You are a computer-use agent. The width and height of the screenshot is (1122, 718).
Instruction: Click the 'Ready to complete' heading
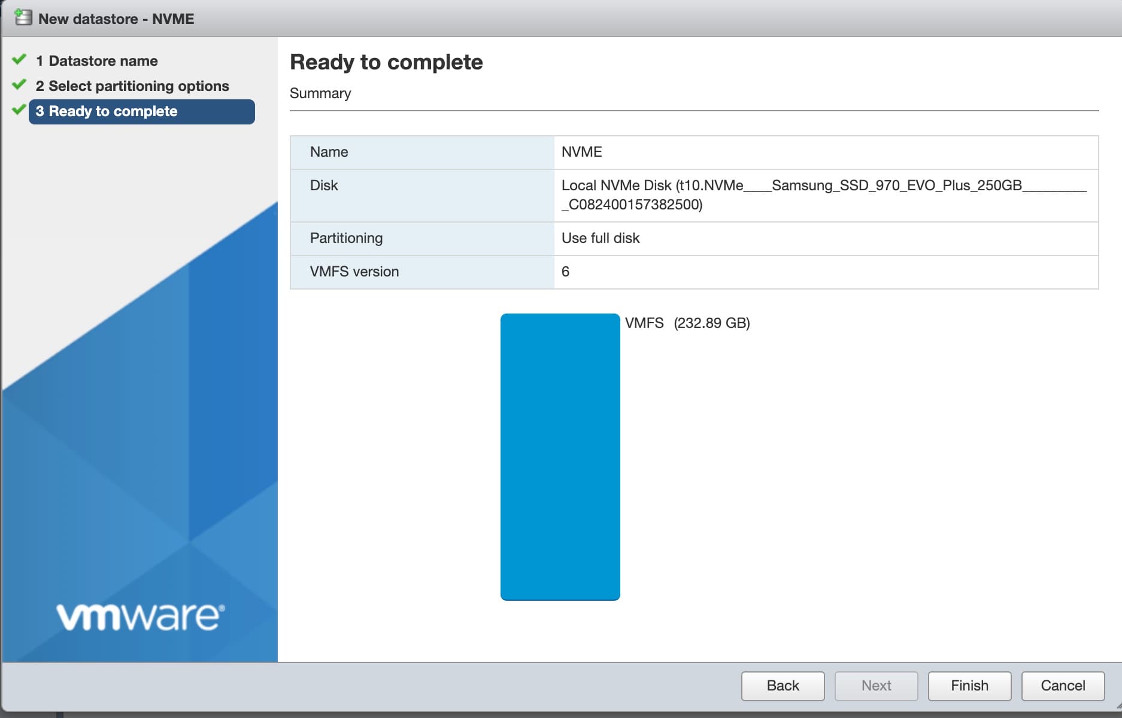coord(386,62)
